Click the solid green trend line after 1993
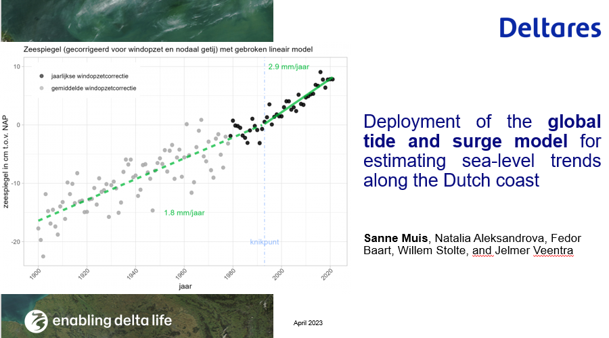 coord(298,101)
